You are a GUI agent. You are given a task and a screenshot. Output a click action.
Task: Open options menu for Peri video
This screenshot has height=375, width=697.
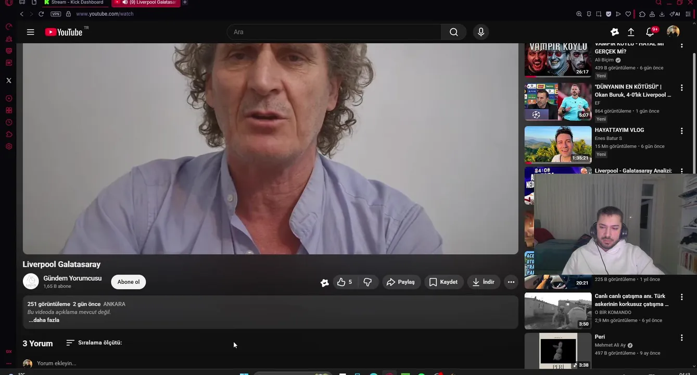click(x=681, y=337)
